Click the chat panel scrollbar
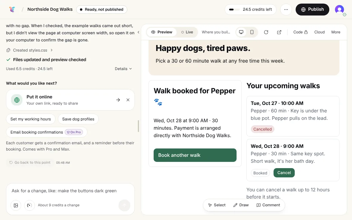This screenshot has height=220, width=352. point(138,126)
